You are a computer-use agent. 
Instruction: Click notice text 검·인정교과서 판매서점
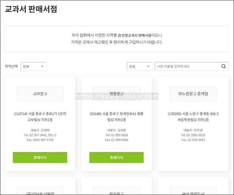tap(134, 35)
